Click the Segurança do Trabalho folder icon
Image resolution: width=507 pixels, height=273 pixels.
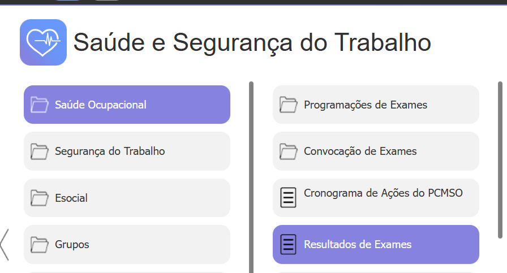[x=39, y=151]
